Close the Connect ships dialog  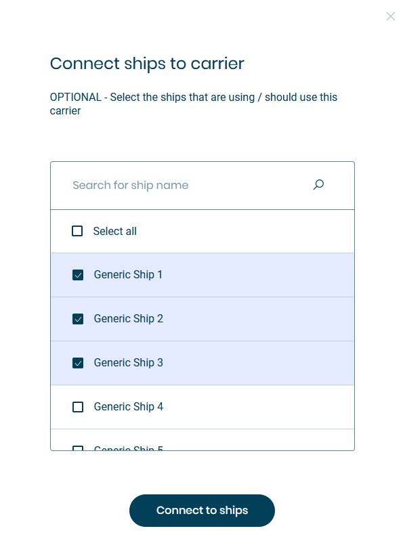[391, 16]
